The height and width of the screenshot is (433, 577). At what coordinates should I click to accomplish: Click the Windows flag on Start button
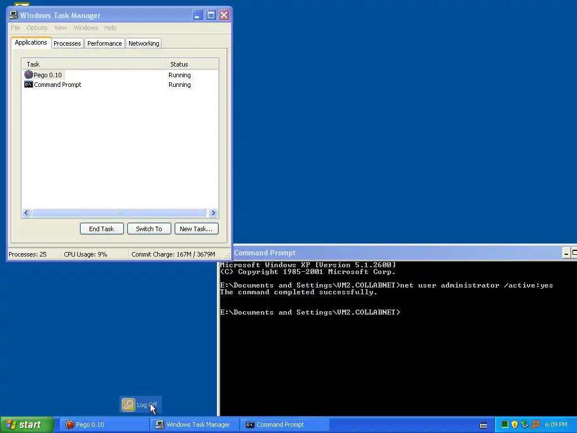tap(11, 425)
